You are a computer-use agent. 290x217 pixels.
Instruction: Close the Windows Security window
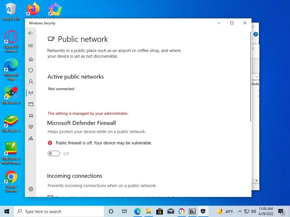[245, 23]
